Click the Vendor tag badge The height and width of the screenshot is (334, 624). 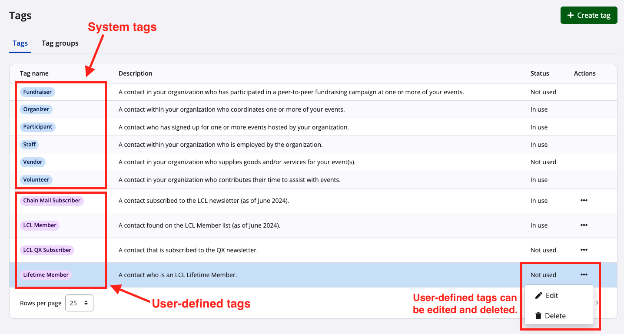point(33,162)
